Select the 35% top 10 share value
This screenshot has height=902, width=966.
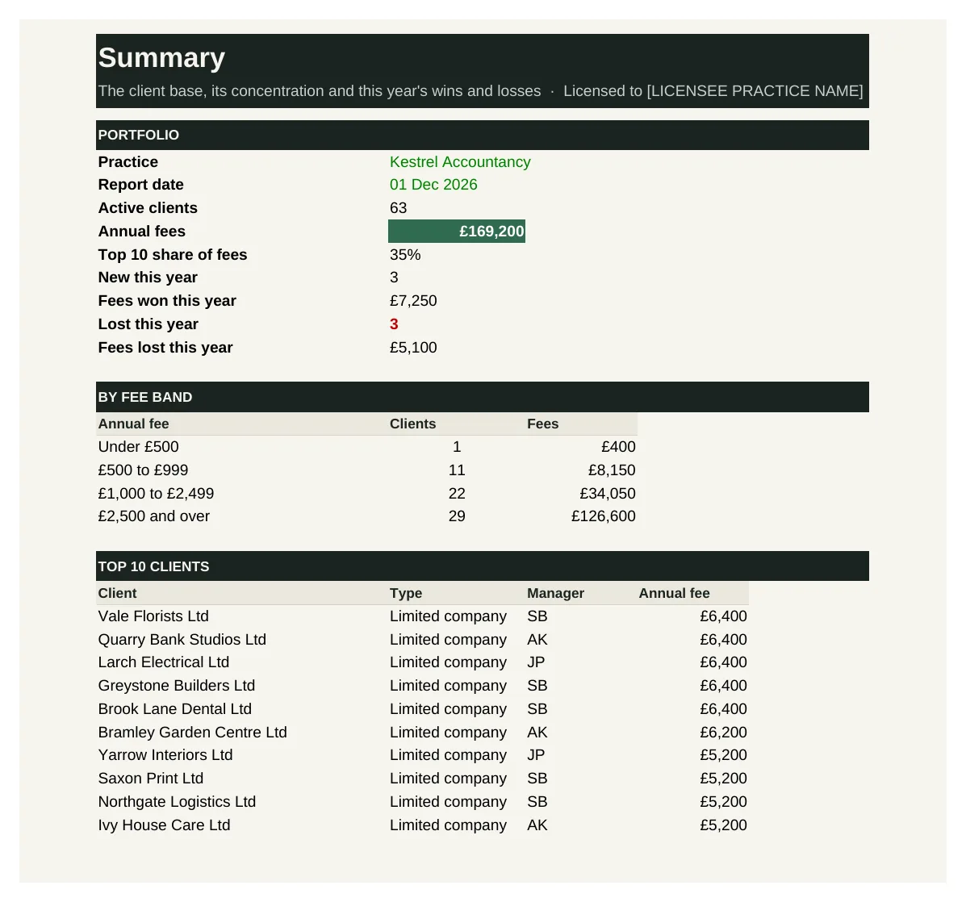(405, 255)
